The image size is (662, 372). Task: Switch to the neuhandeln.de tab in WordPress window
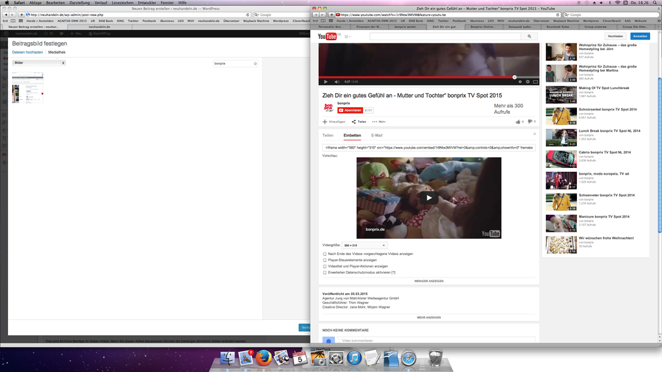[x=99, y=27]
